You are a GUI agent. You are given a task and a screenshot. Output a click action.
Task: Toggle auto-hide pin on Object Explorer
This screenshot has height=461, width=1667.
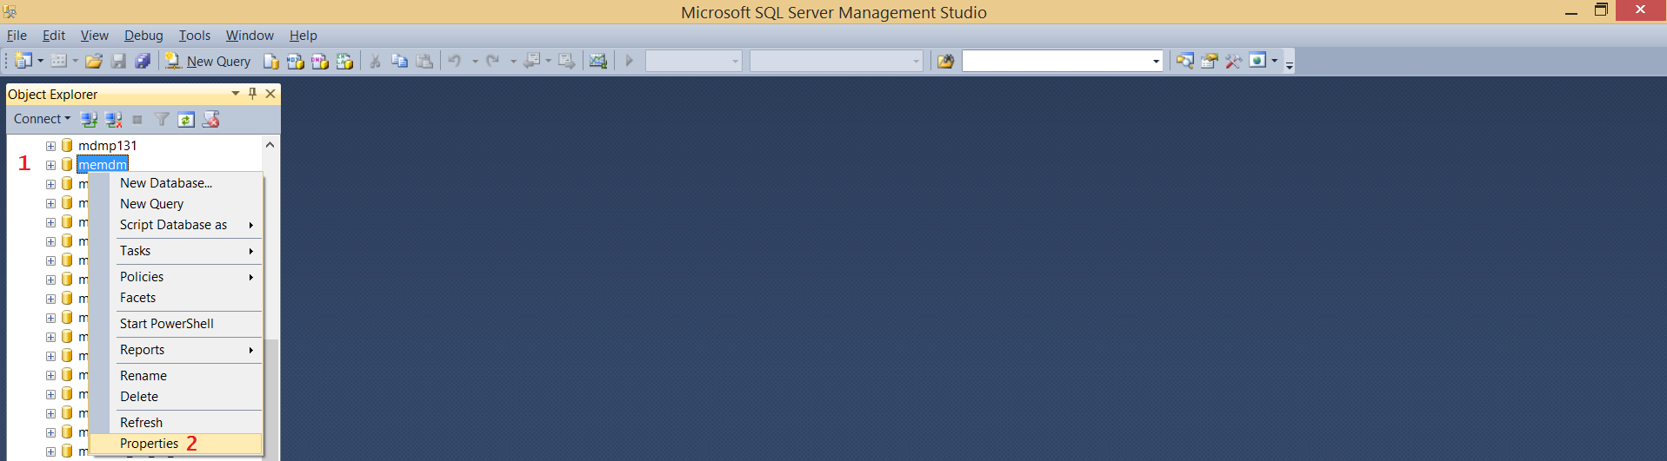click(x=252, y=94)
